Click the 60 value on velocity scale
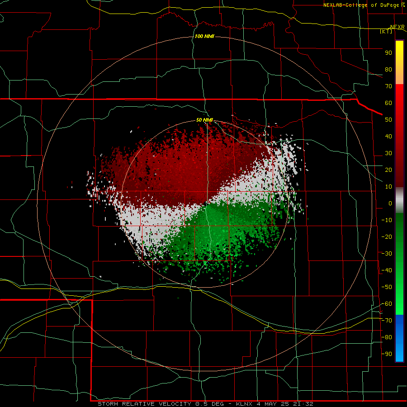Image resolution: width=407 pixels, height=407 pixels. [388, 103]
